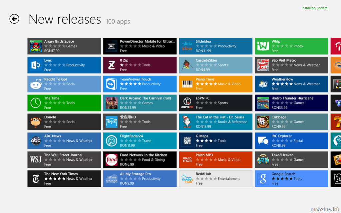This screenshot has width=341, height=213.
Task: Click the Google Search g icon
Action: click(263, 178)
